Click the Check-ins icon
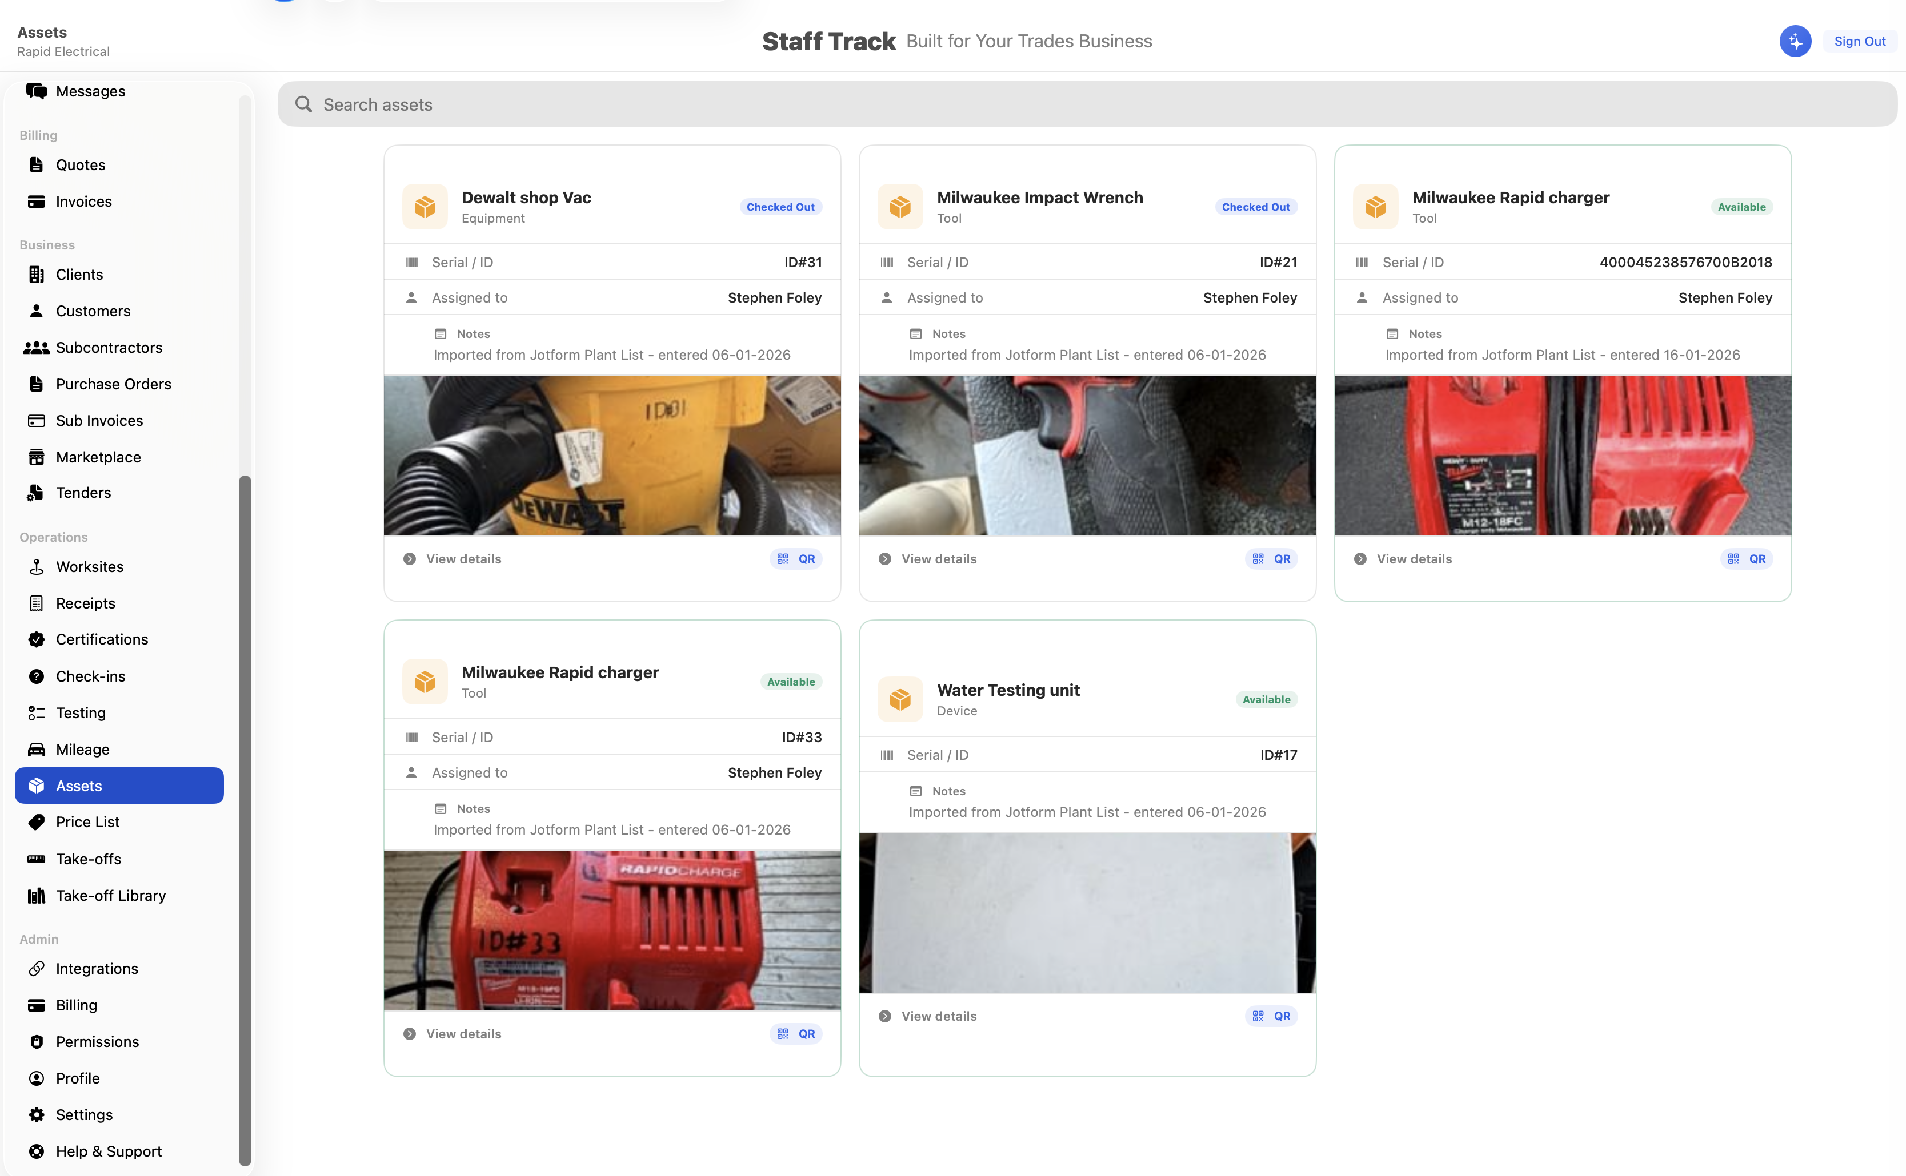The height and width of the screenshot is (1176, 1906). pyautogui.click(x=36, y=676)
